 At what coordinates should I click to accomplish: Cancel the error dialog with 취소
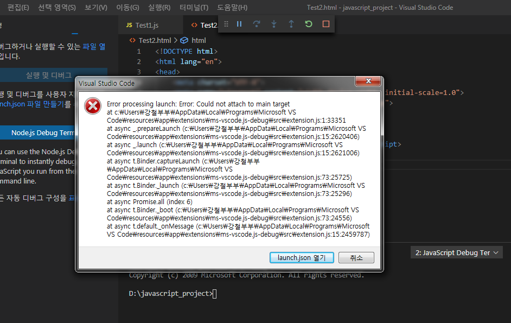click(356, 257)
